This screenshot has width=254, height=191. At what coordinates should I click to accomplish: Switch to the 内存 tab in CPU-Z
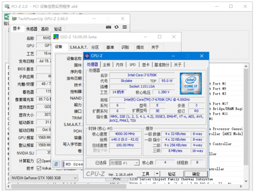click(120, 65)
